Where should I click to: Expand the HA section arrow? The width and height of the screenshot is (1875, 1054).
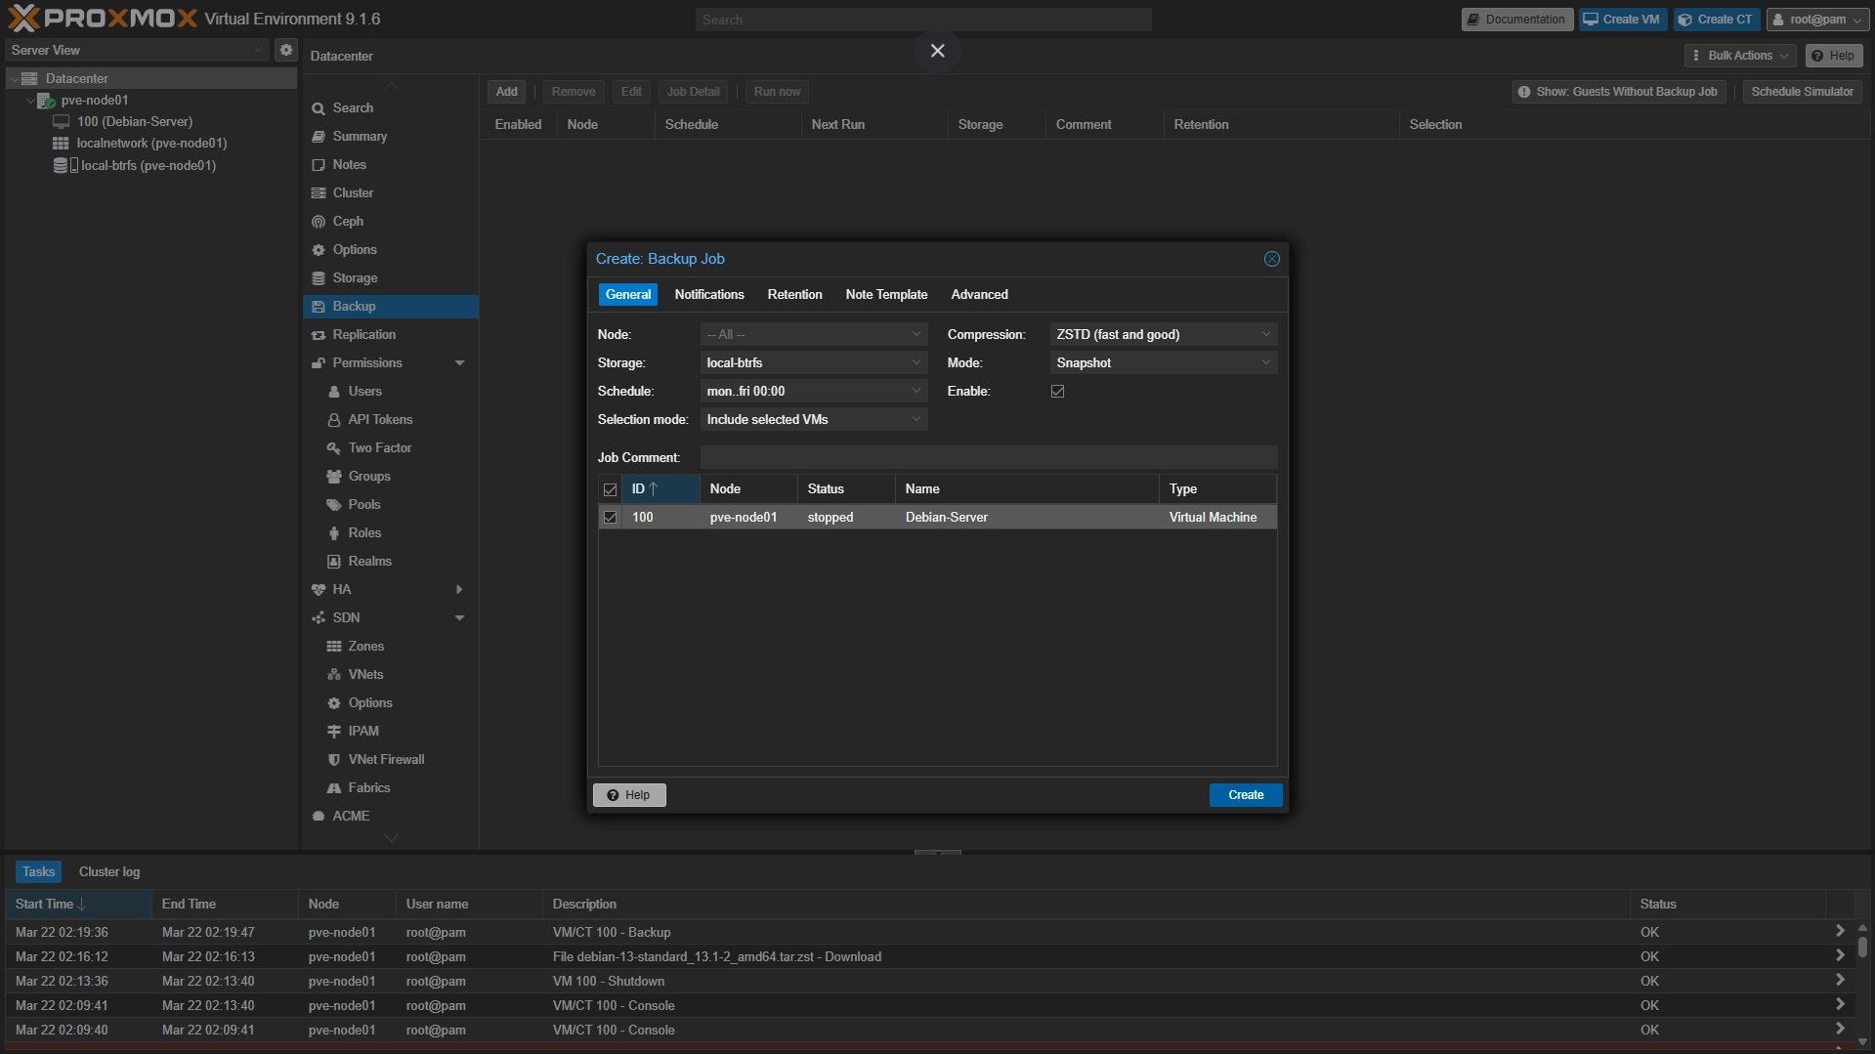point(459,590)
